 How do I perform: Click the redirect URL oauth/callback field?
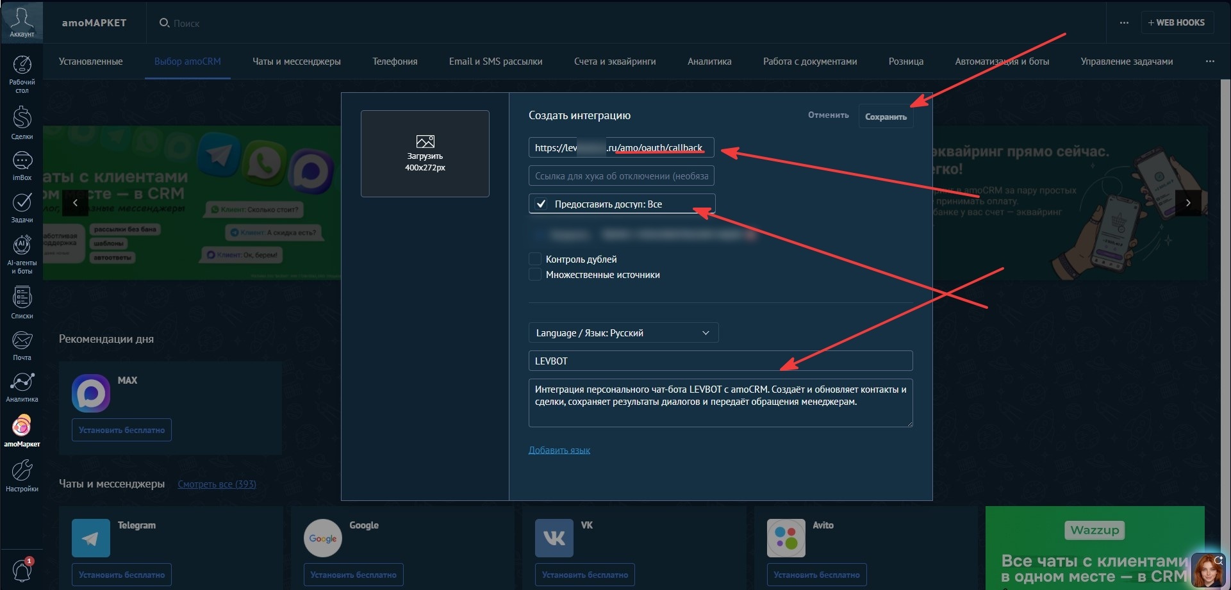[x=622, y=147]
